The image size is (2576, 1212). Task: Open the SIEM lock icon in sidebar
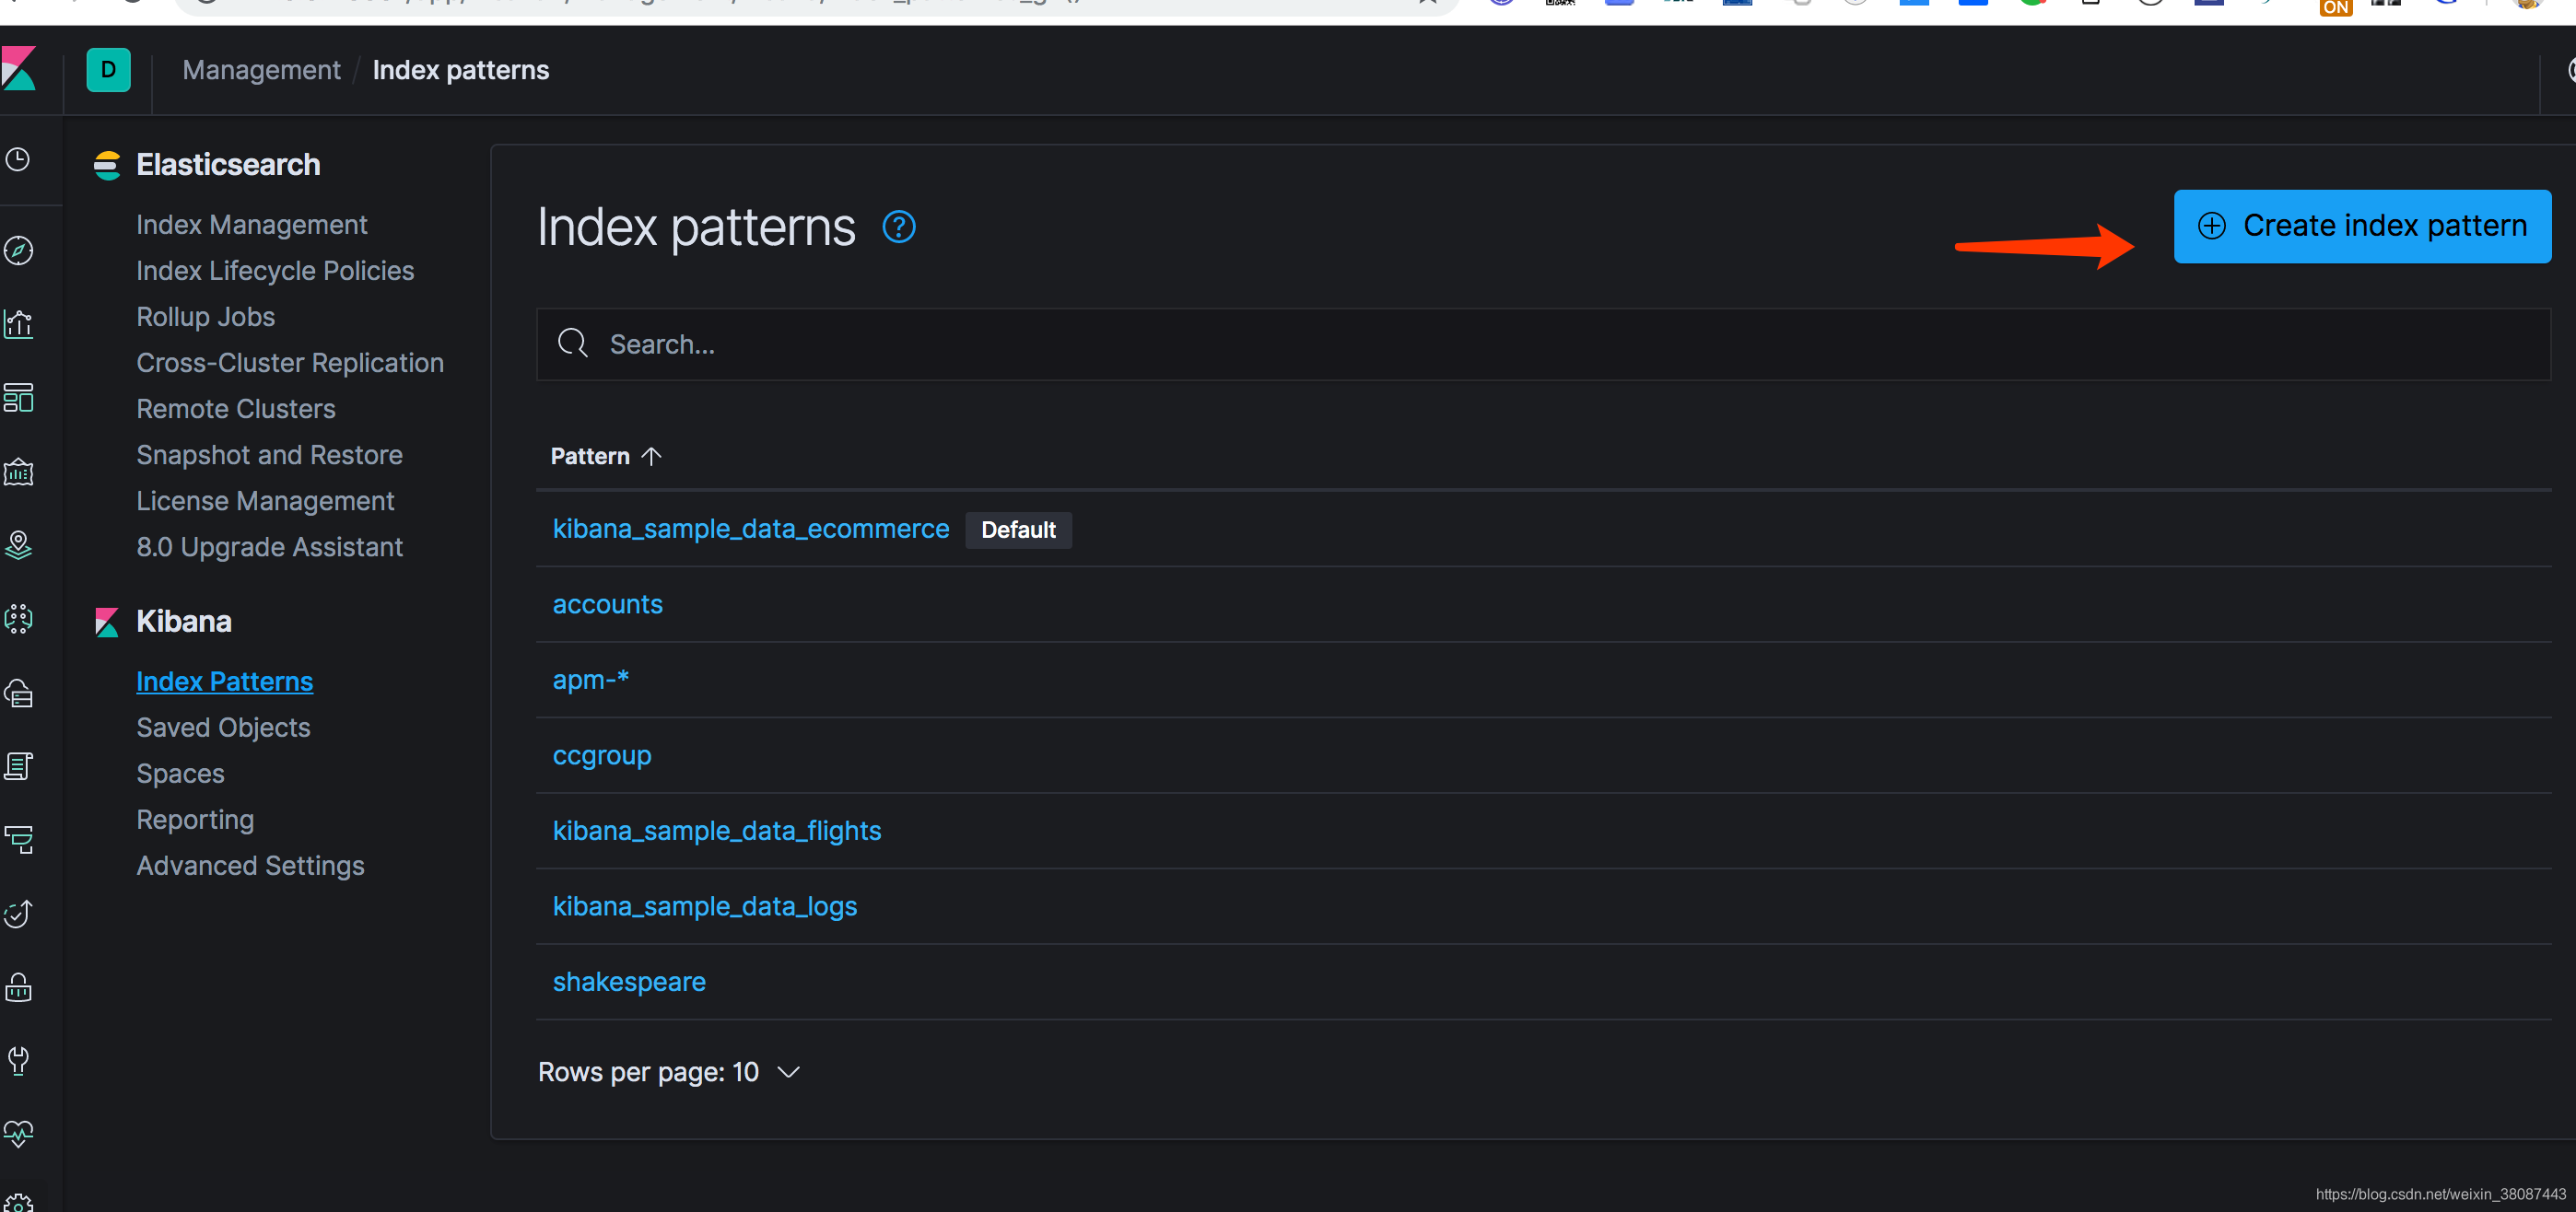point(19,987)
